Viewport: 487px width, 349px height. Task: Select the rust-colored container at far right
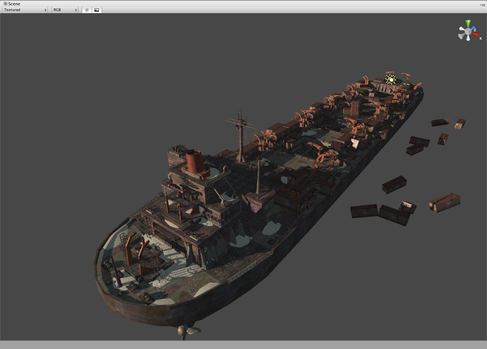click(x=444, y=202)
